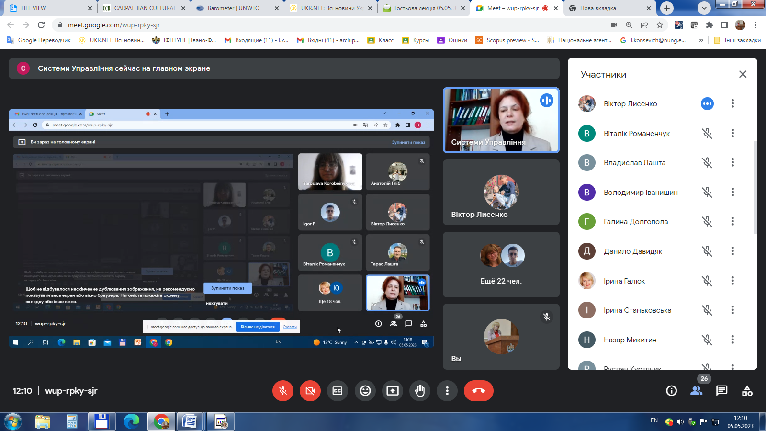This screenshot has height=431, width=766.
Task: Open the activities shapes icon
Action: tap(747, 391)
